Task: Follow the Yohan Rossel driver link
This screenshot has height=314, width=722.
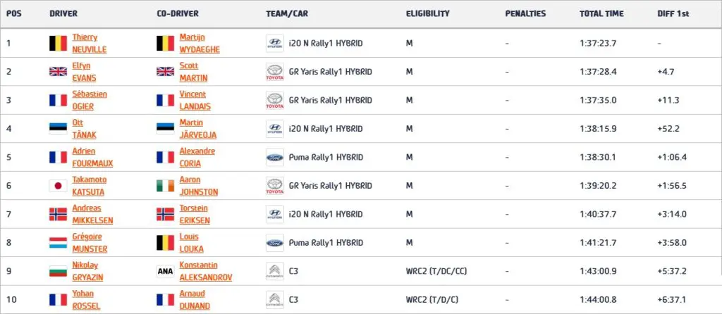Action: 86,300
